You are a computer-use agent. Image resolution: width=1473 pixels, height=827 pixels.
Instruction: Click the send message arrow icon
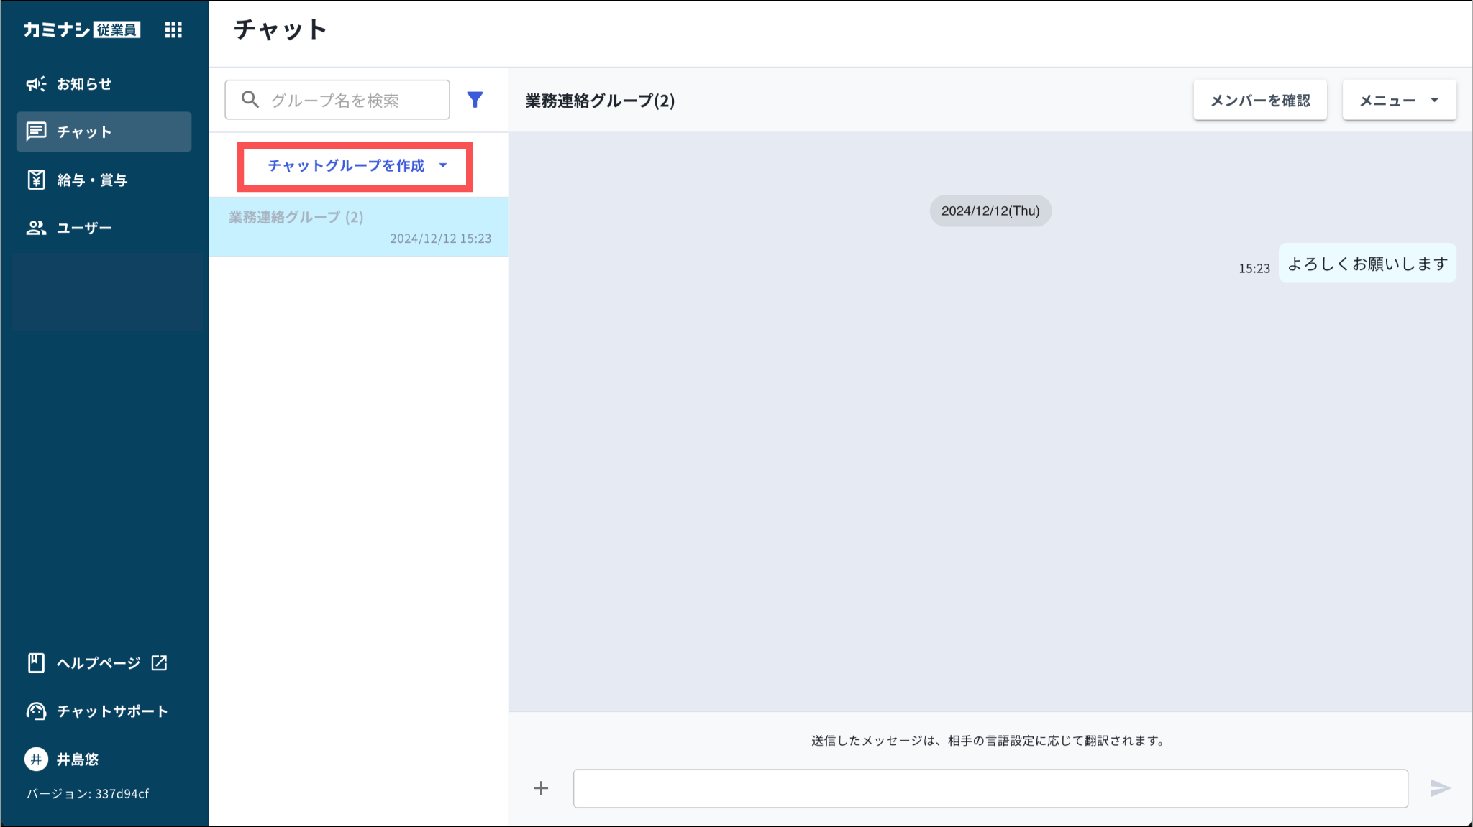coord(1439,788)
